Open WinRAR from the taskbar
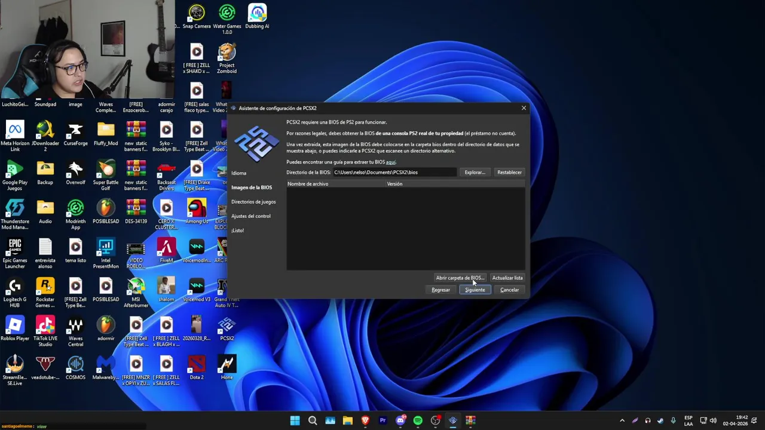The image size is (765, 430). click(x=470, y=420)
